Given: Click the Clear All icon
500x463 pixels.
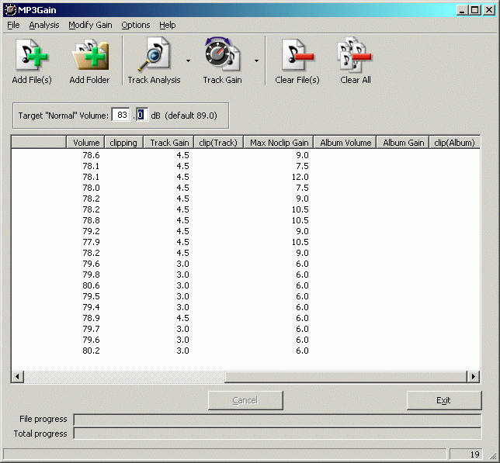Looking at the screenshot, I should point(355,55).
